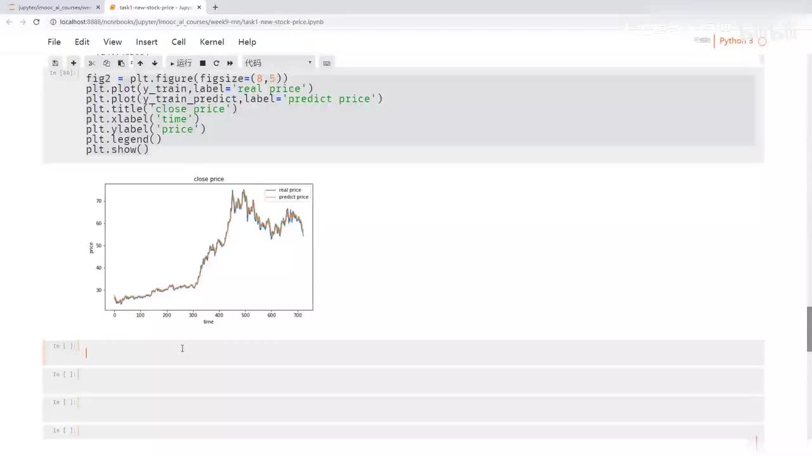Grab the page vertical scrollbar thumb
Image resolution: width=812 pixels, height=456 pixels.
pos(809,329)
